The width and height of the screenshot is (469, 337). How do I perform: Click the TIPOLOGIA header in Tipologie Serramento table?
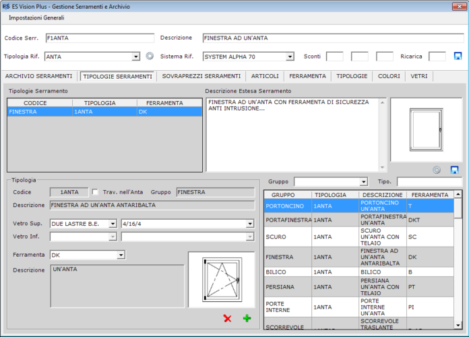point(100,103)
